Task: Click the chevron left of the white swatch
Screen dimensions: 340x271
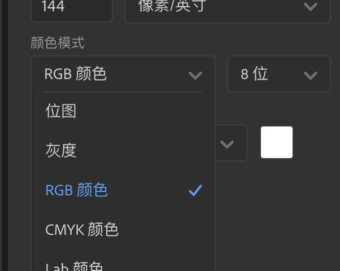Action: click(x=227, y=145)
